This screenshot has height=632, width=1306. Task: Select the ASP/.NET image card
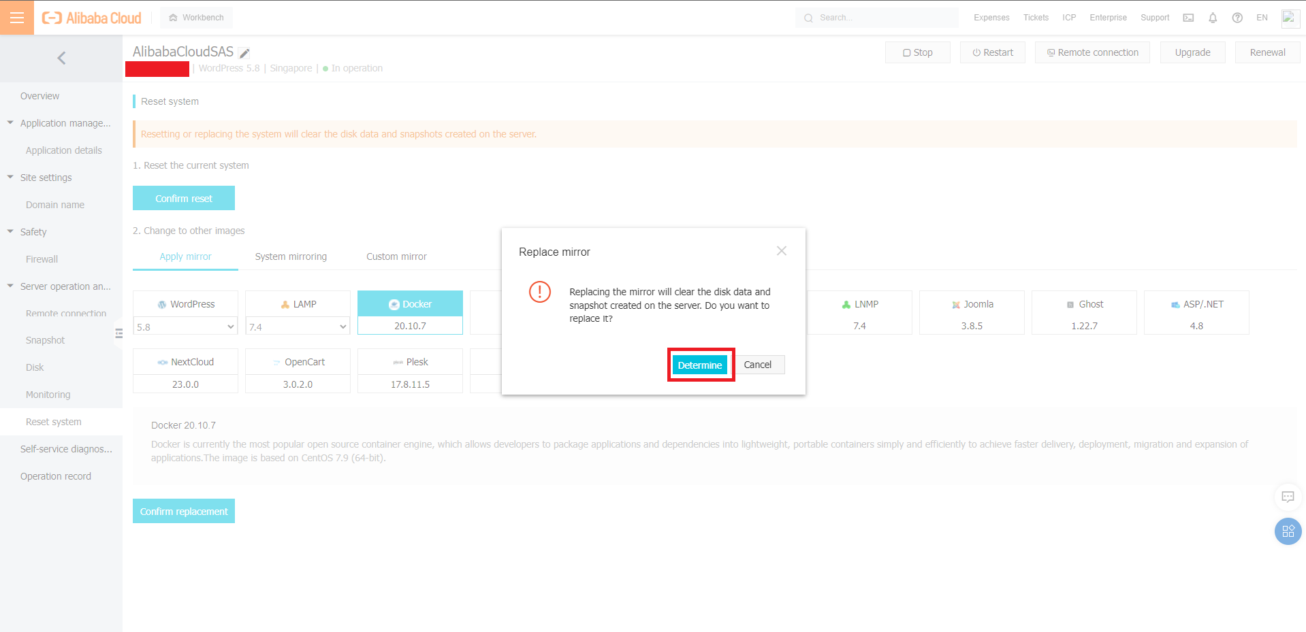[x=1196, y=312]
